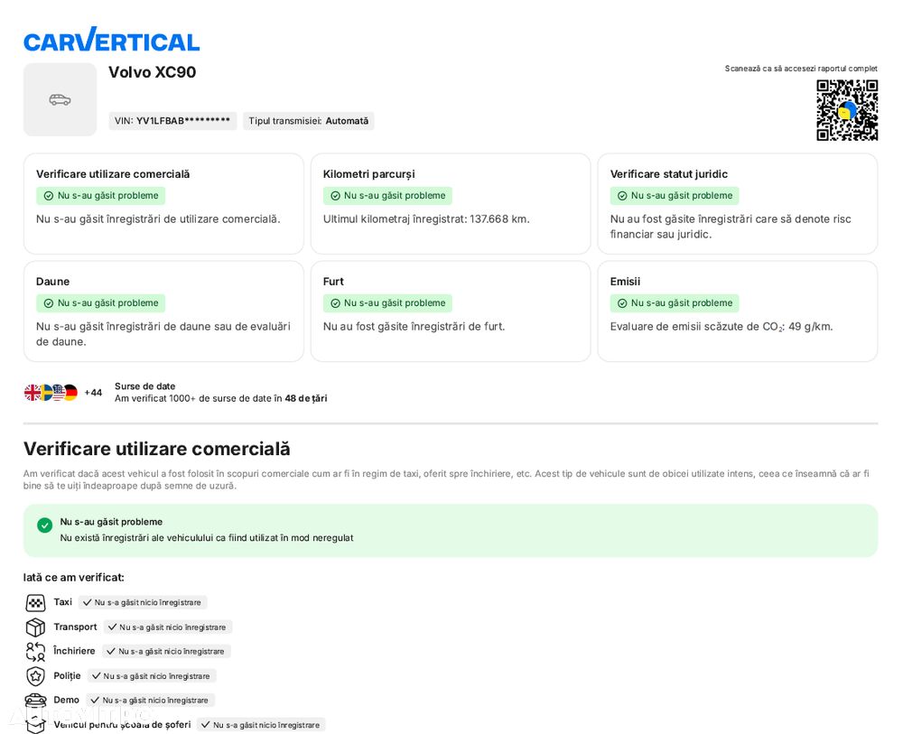Open the Verificare statut juridic card heading
This screenshot has height=734, width=903.
pyautogui.click(x=669, y=174)
